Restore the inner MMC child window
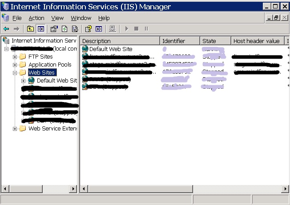The image size is (290, 205). pos(276,18)
